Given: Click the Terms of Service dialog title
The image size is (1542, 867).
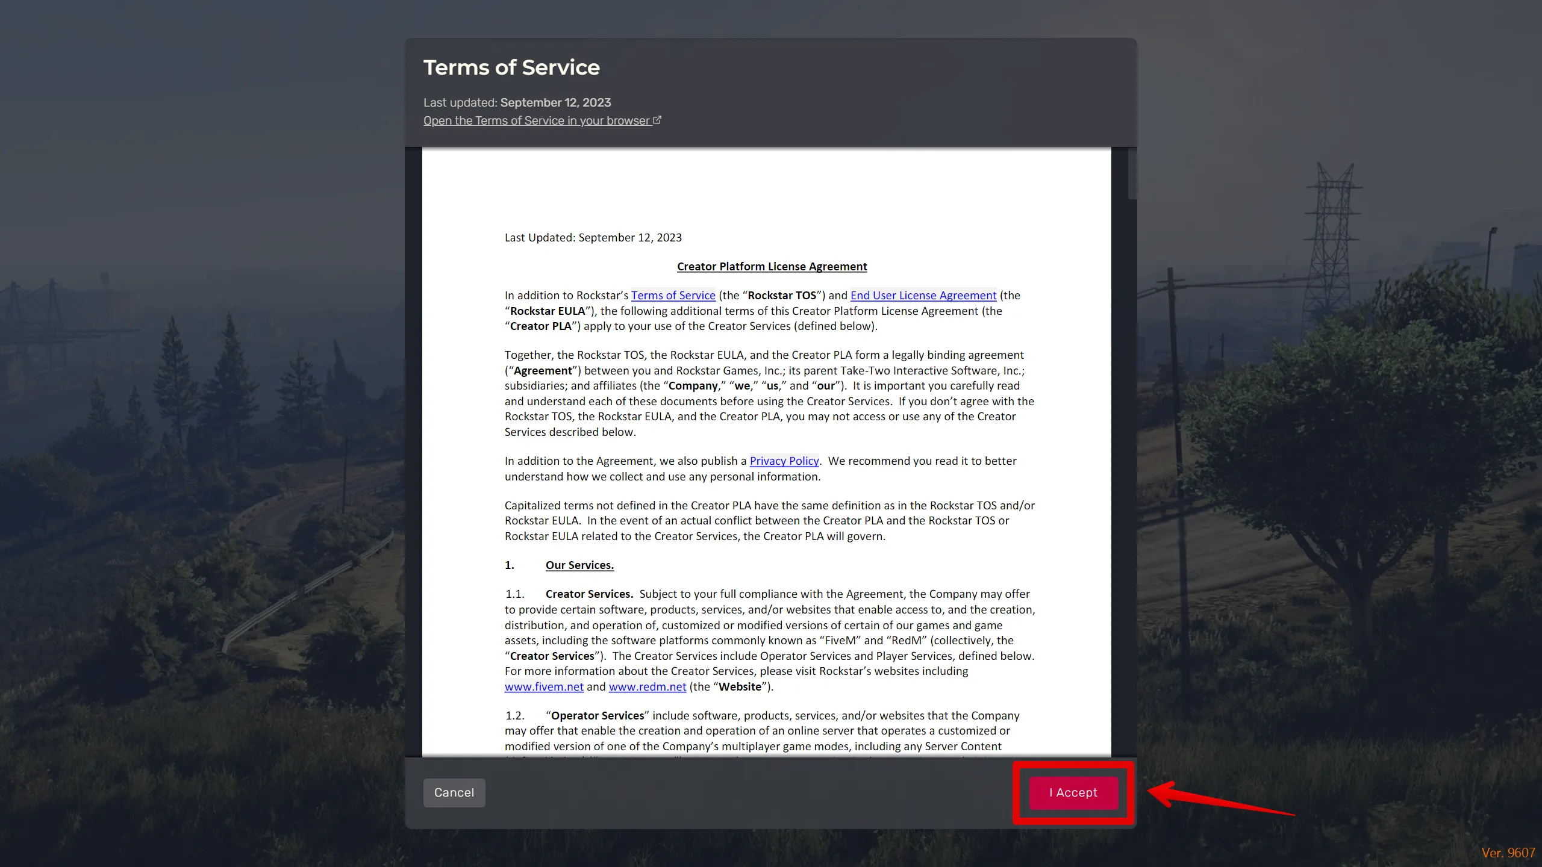Looking at the screenshot, I should click(x=511, y=67).
